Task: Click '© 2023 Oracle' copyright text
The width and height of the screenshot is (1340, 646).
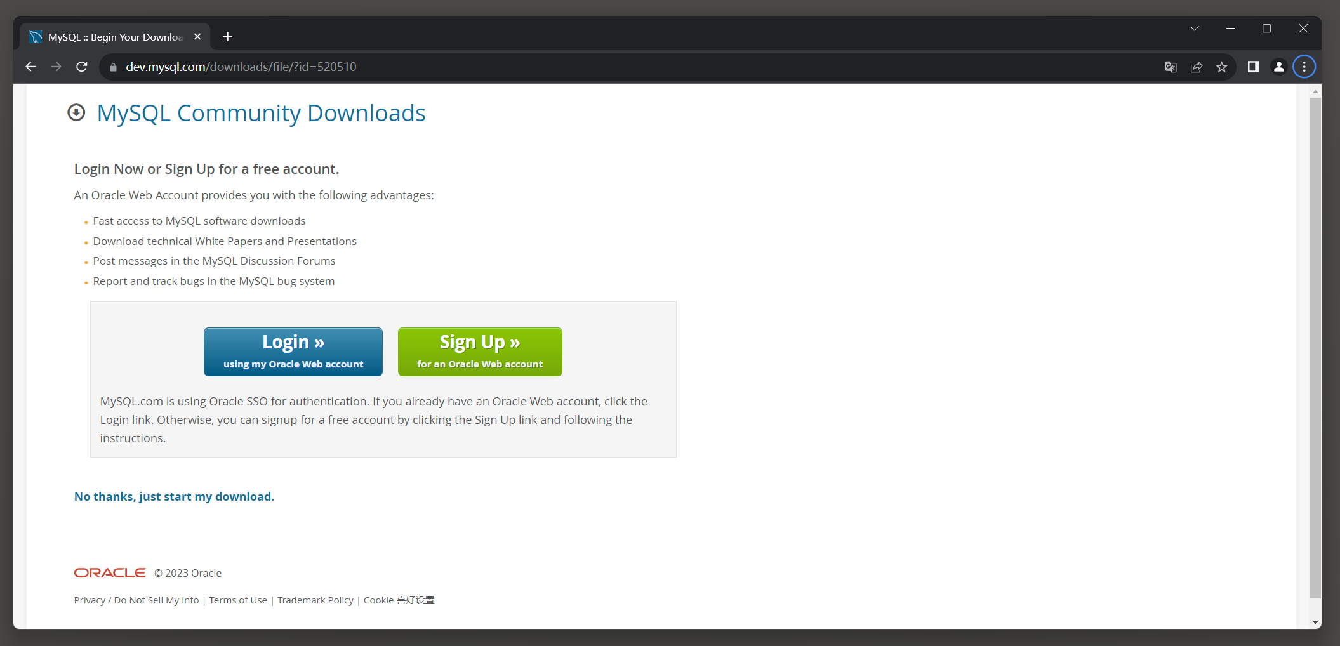Action: pos(188,573)
